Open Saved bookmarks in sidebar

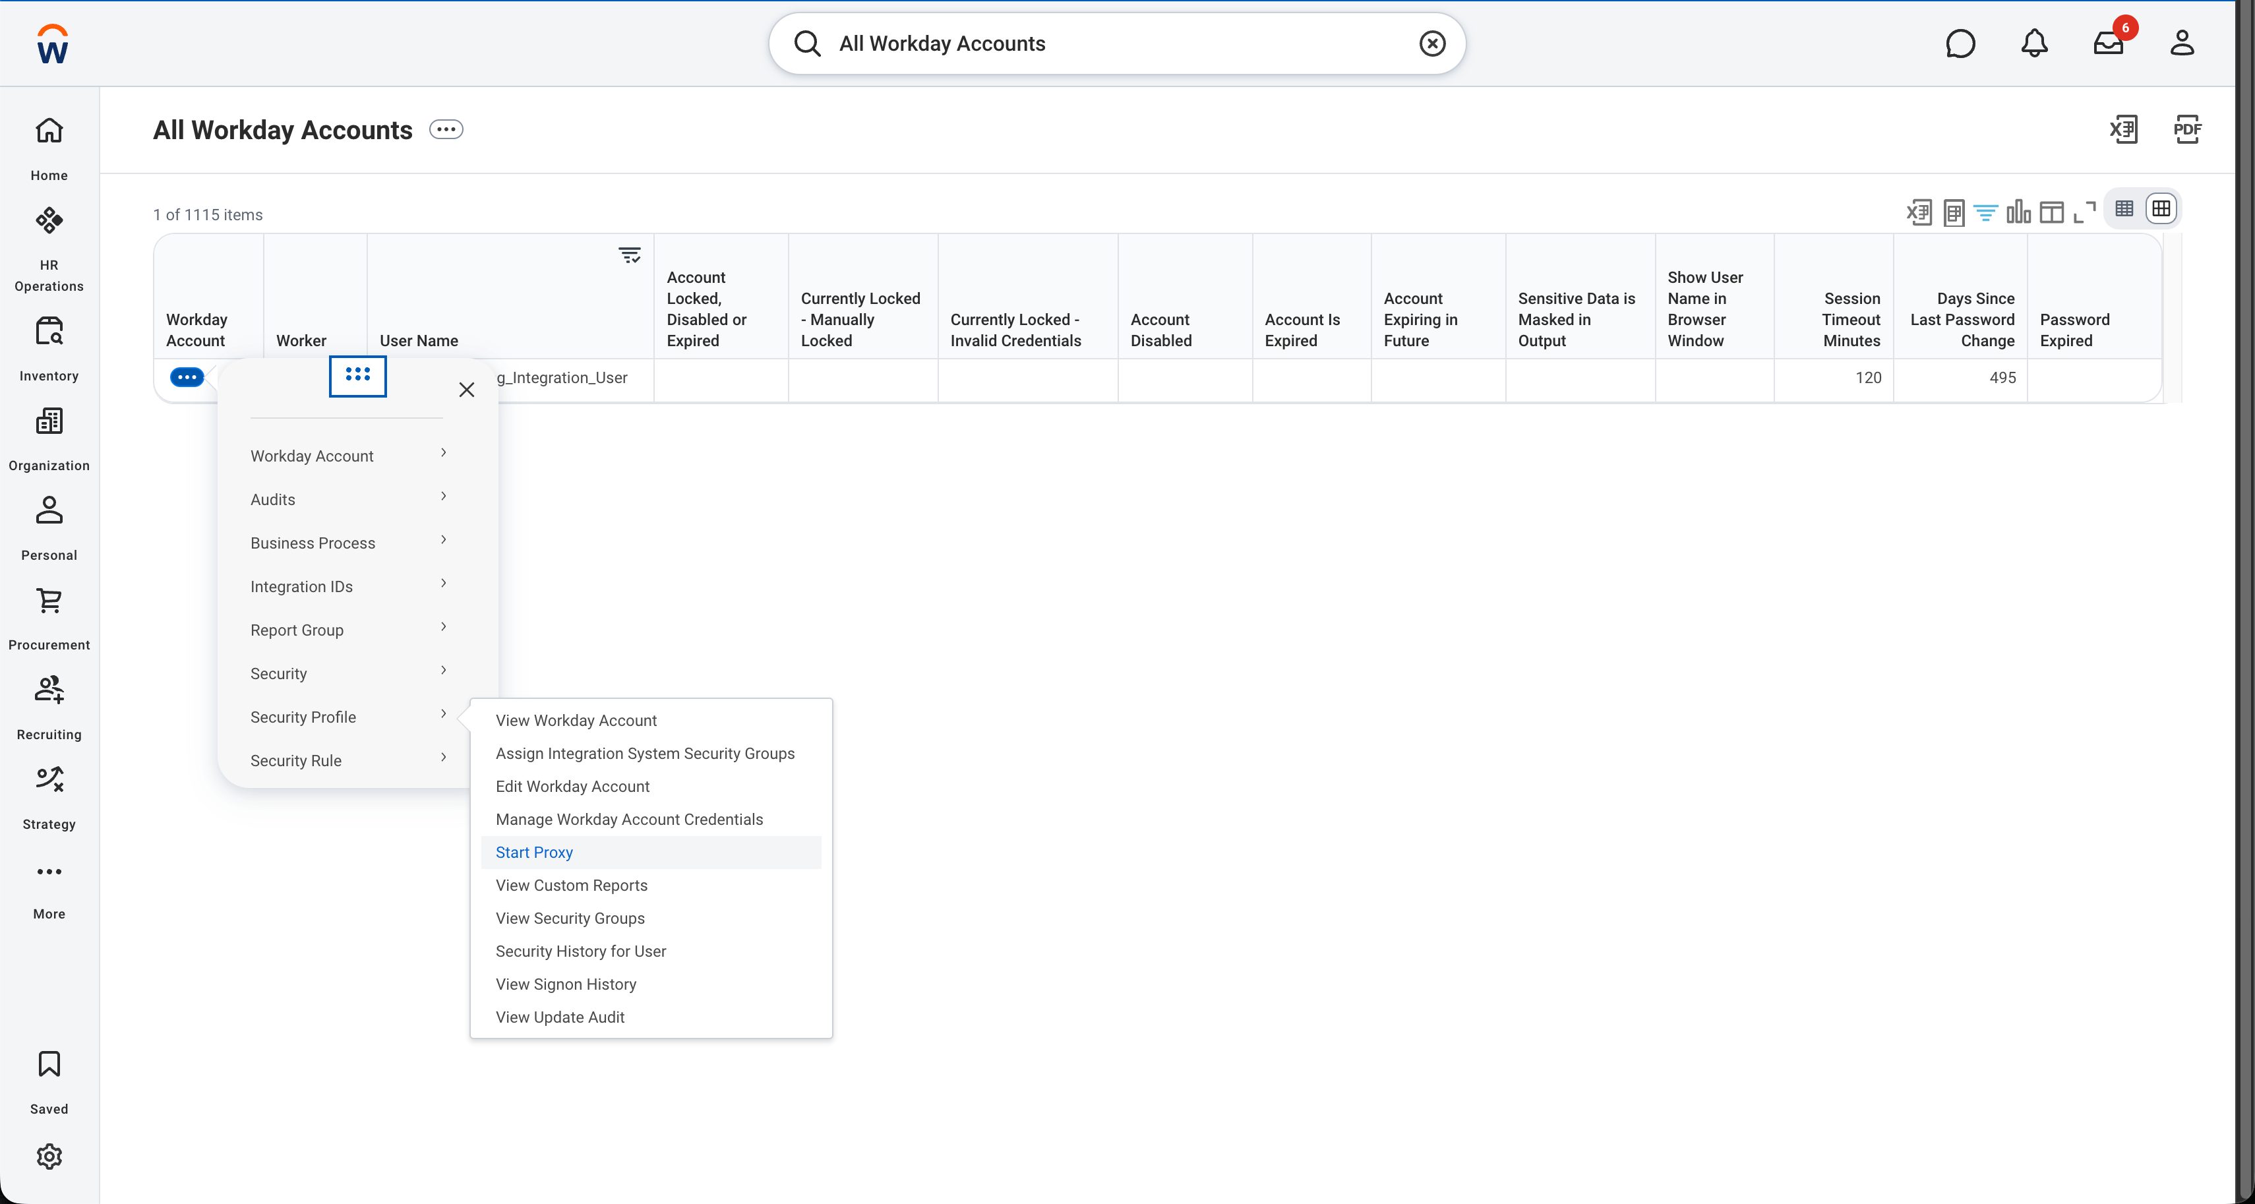click(x=49, y=1083)
